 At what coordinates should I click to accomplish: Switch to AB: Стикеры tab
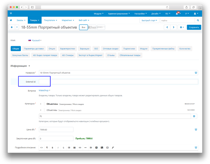tap(68, 55)
